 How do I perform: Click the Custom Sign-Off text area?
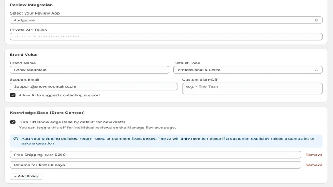pos(252,89)
